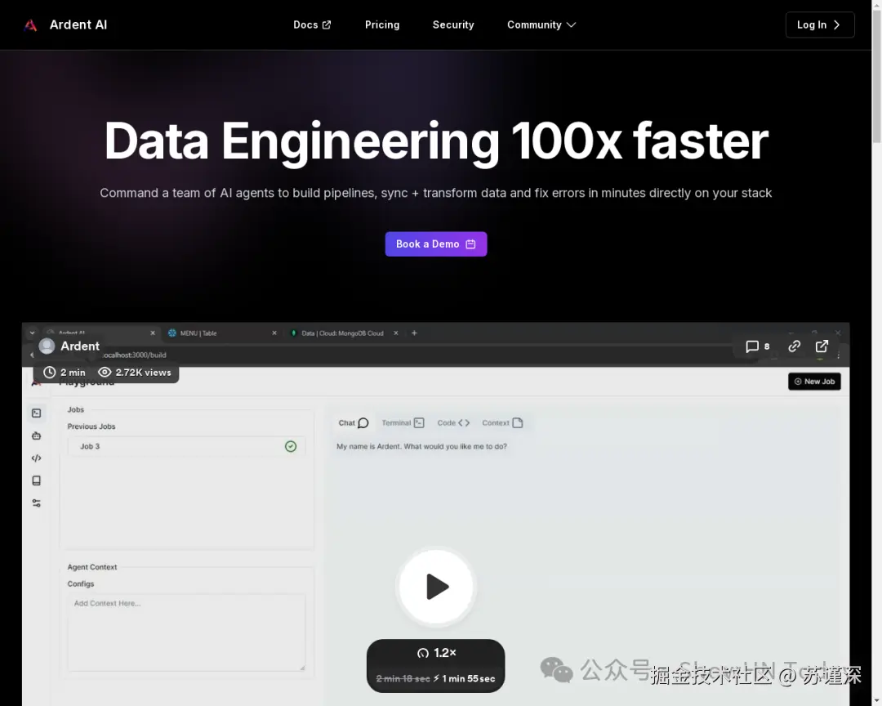This screenshot has height=706, width=882.
Task: Click the New Job button
Action: point(814,381)
